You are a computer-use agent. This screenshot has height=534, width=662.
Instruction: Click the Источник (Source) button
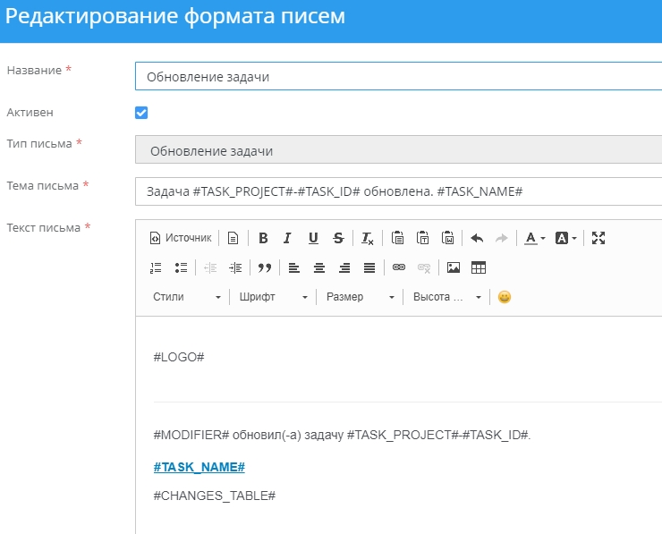coord(181,238)
